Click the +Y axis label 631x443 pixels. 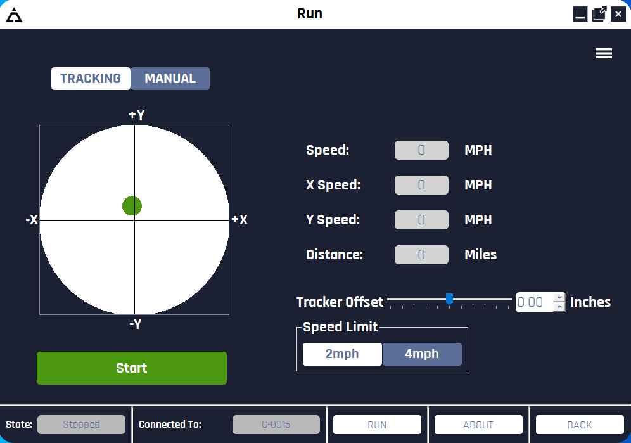point(136,115)
